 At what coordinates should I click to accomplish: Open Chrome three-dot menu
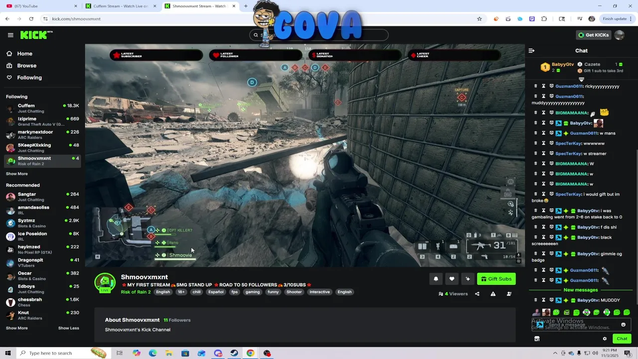click(x=632, y=19)
